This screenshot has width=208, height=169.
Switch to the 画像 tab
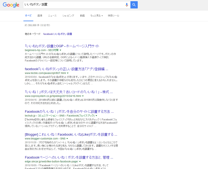pos(40,16)
